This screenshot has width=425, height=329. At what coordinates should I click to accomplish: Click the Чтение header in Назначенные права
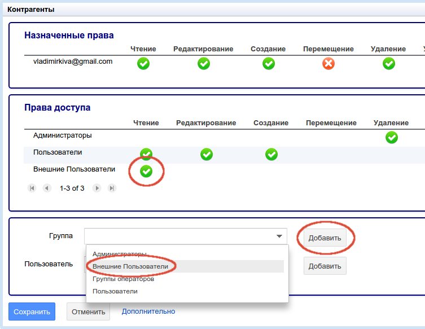point(143,49)
